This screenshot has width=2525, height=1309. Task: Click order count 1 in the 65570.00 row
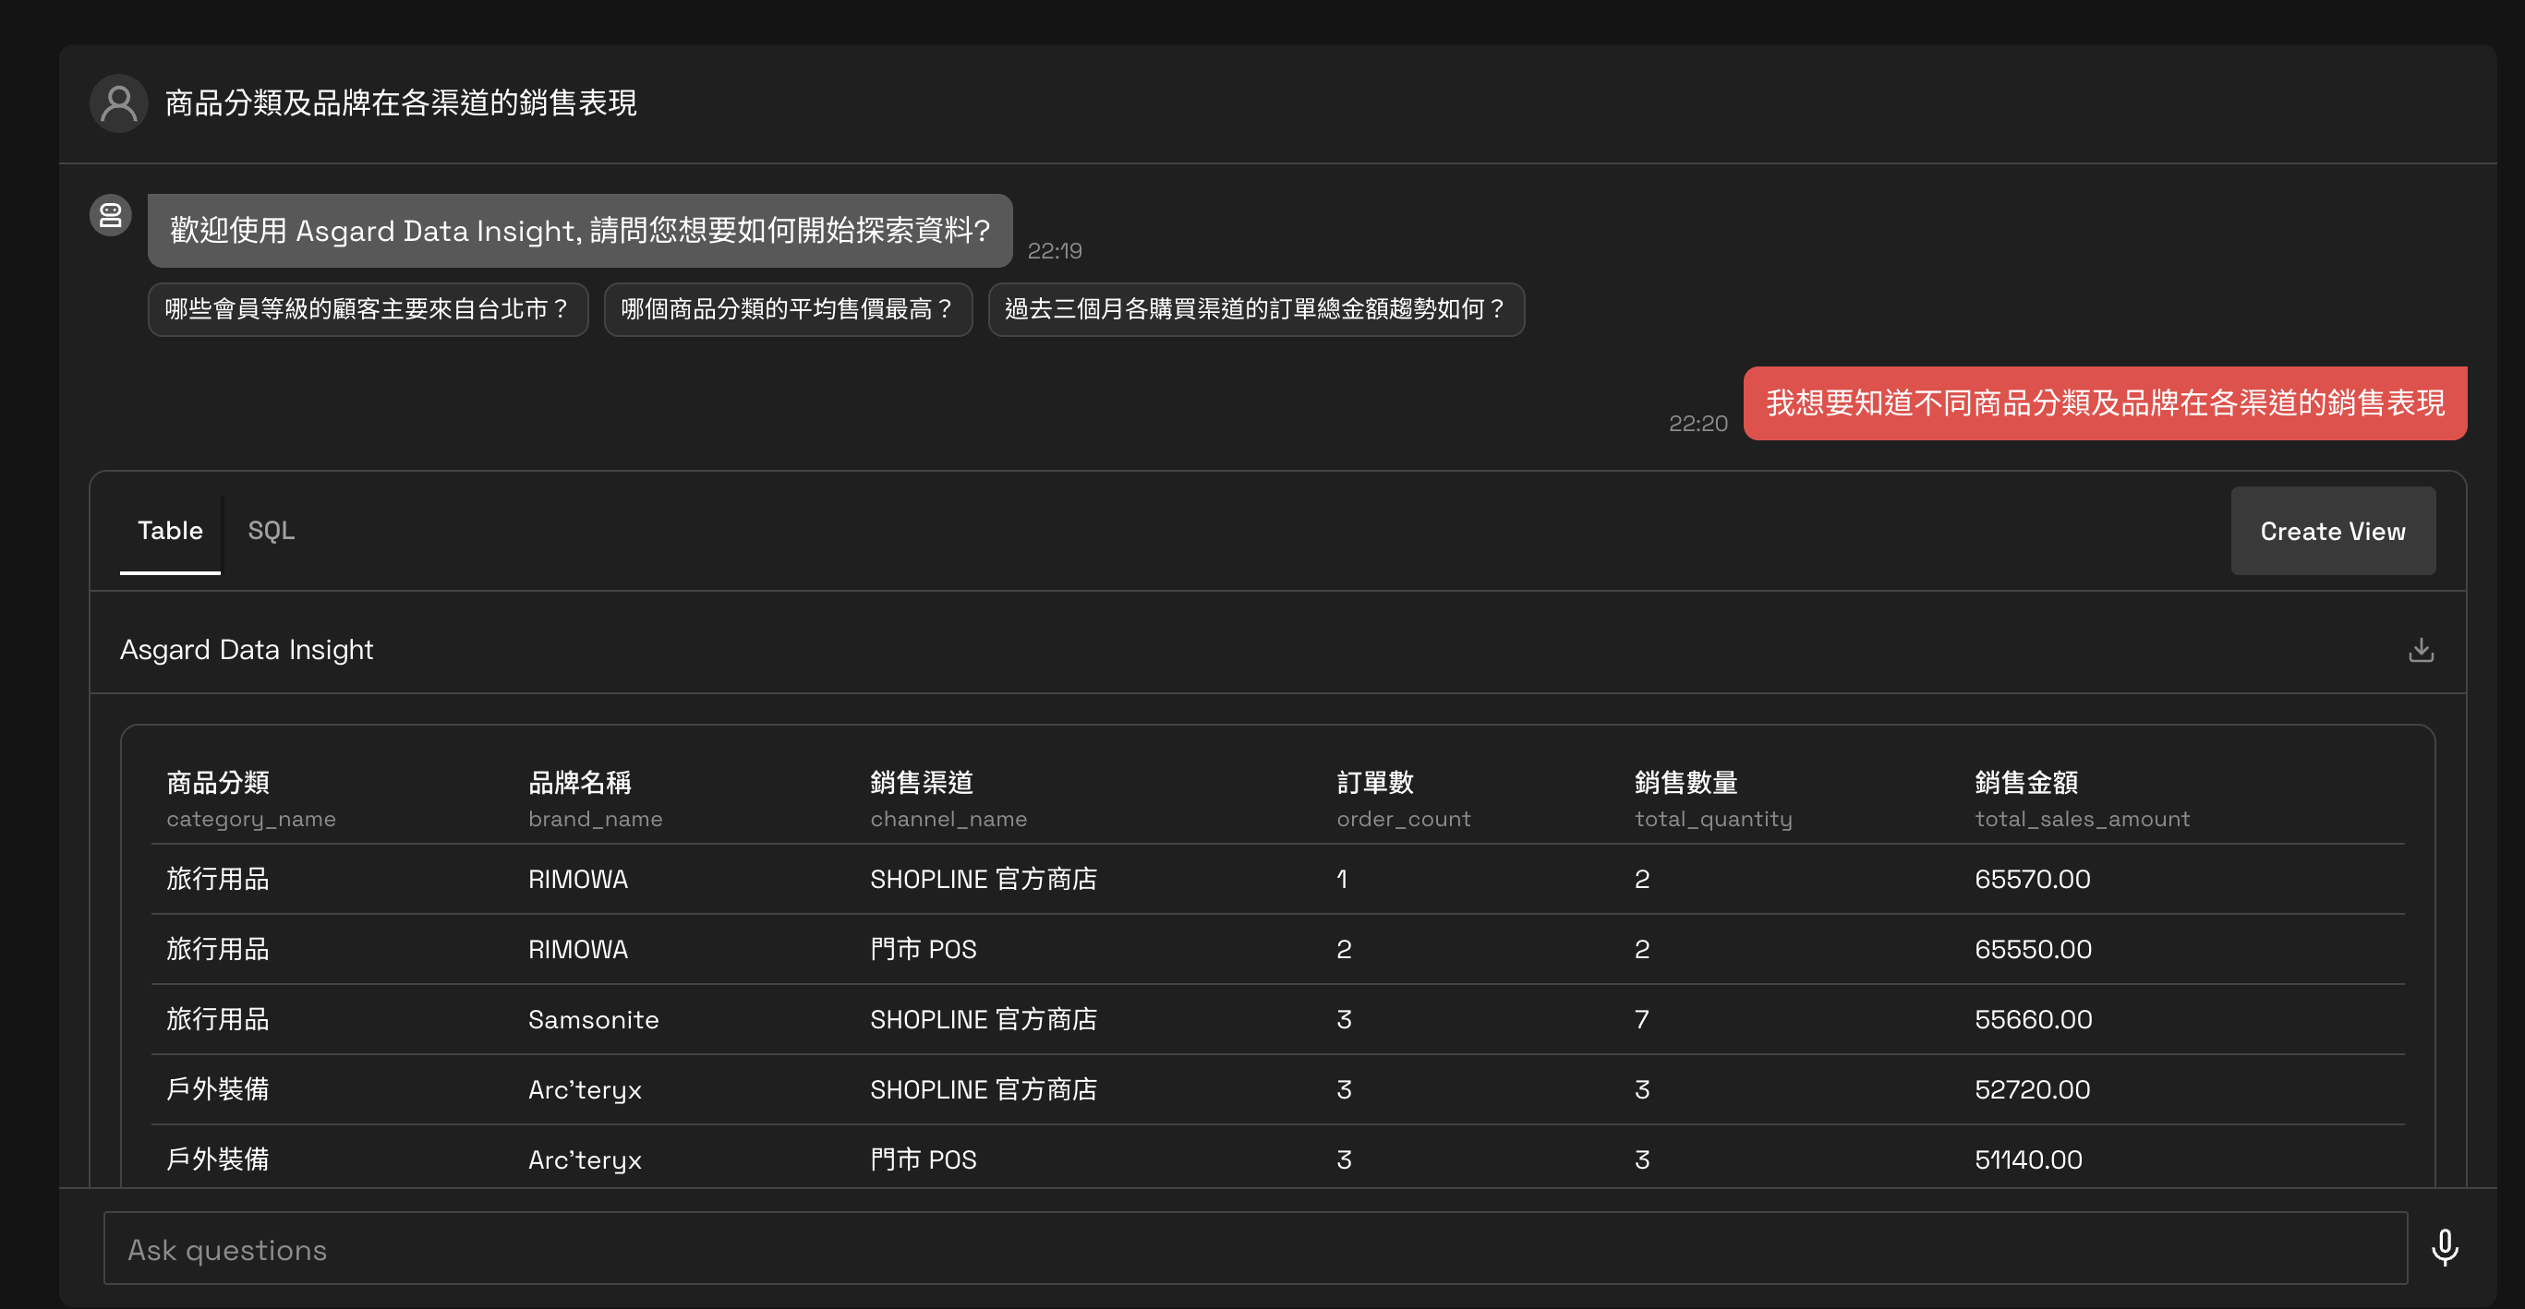click(1342, 879)
